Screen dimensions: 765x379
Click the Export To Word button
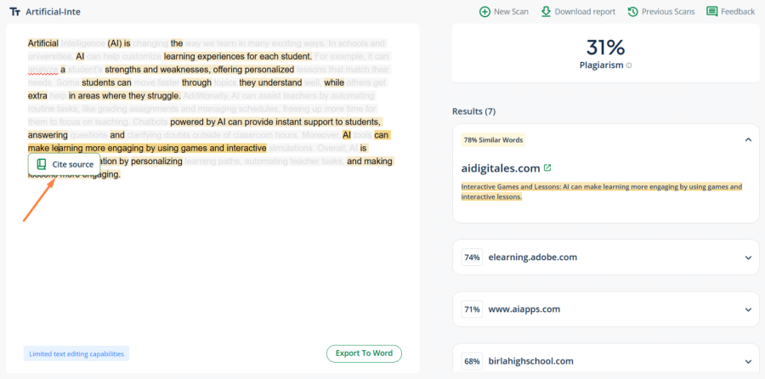(363, 354)
